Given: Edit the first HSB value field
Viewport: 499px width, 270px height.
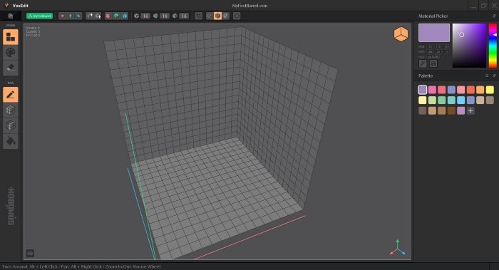Looking at the screenshot, I should (431, 51).
